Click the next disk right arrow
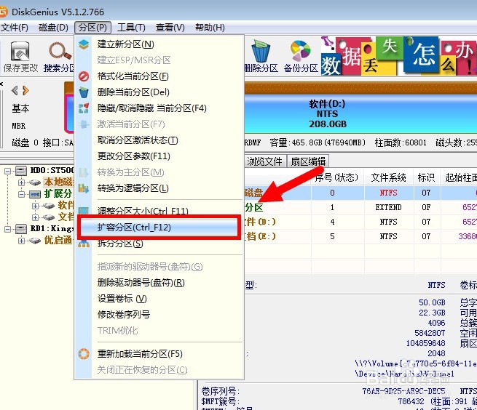Viewport: 477px width, 410px height. point(26,90)
